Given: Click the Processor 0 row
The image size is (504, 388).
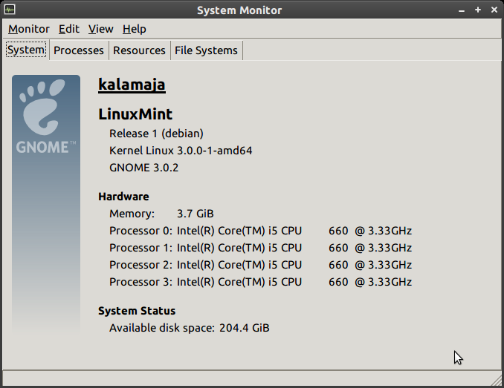Looking at the screenshot, I should coord(260,231).
